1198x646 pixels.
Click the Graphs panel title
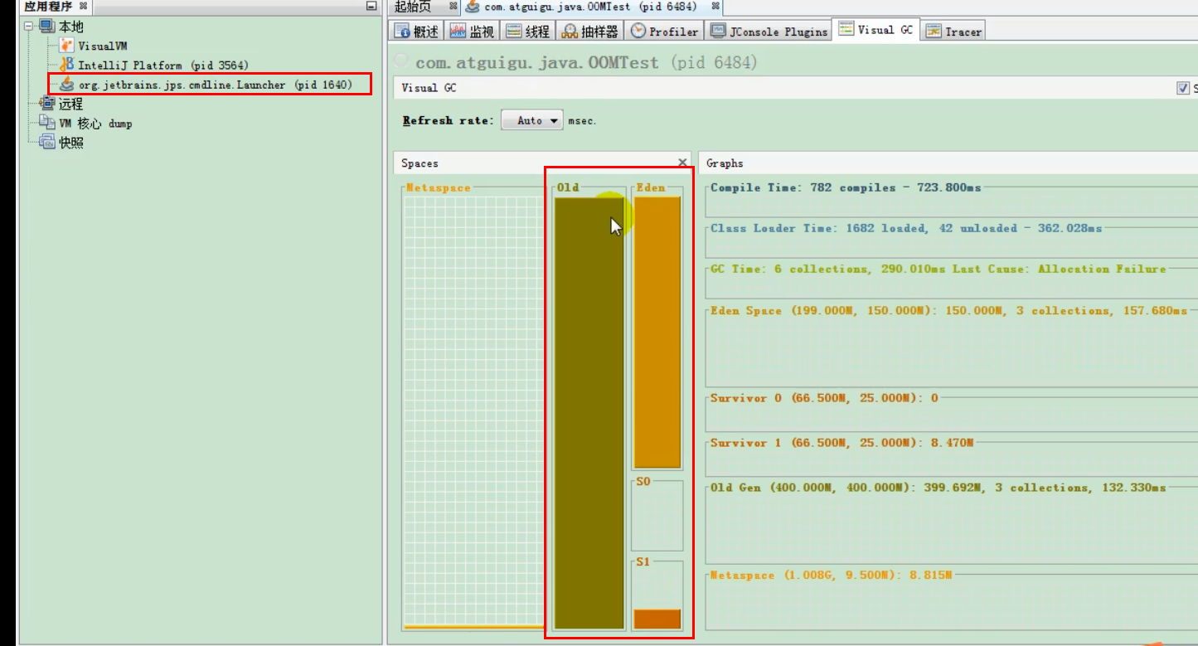pyautogui.click(x=725, y=163)
